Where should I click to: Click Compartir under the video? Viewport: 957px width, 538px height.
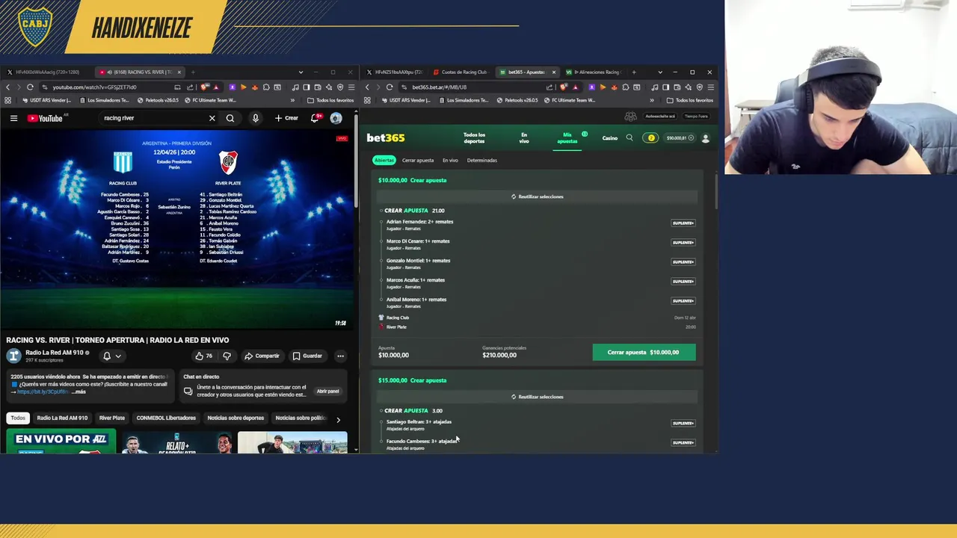coord(262,356)
